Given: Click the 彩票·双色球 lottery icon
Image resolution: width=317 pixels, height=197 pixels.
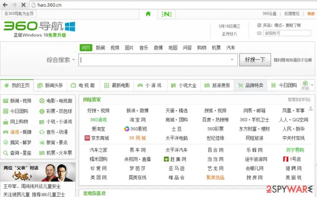Looking at the screenshot, I should click(x=42, y=111).
